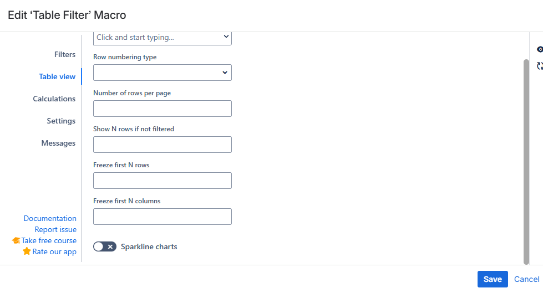The height and width of the screenshot is (293, 543).
Task: Click the graduation cap course icon
Action: click(16, 240)
